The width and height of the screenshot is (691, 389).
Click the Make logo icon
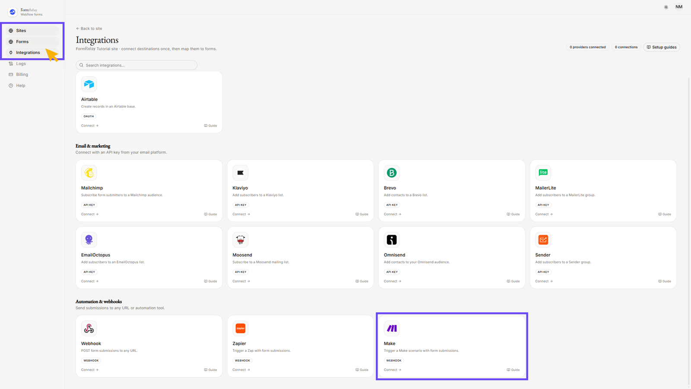coord(392,328)
